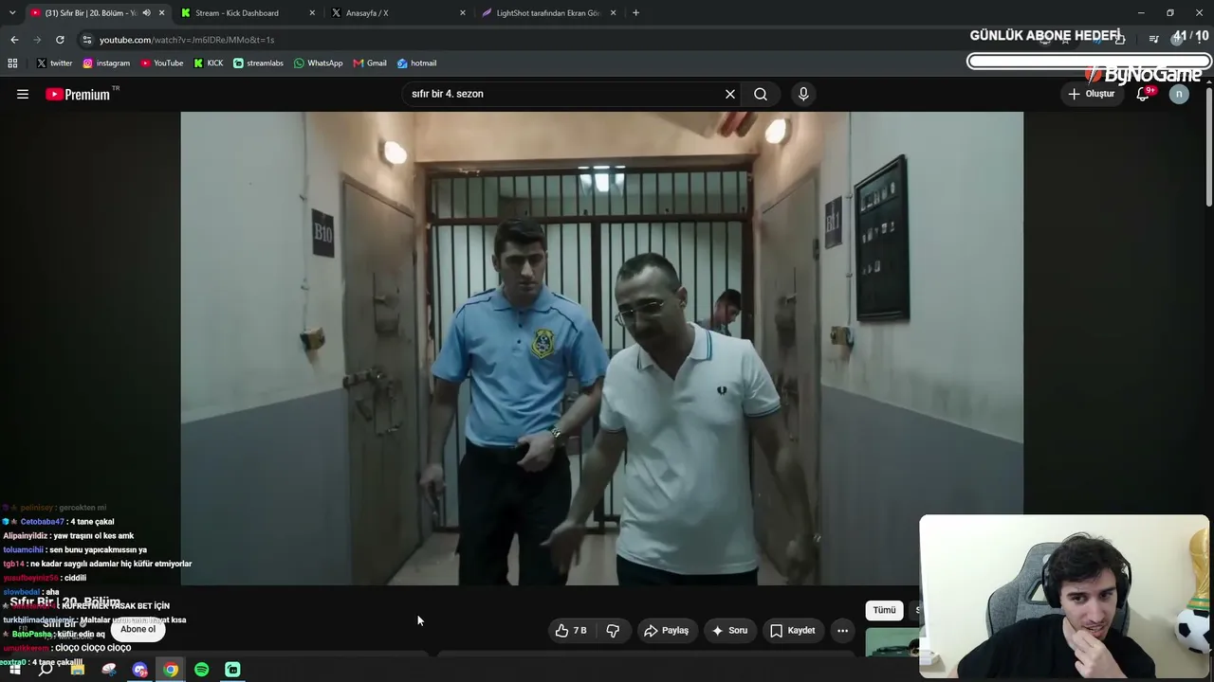Screen dimensions: 1214x682
Task: Close the Sıfır Bir YouTube tab
Action: pos(162,13)
